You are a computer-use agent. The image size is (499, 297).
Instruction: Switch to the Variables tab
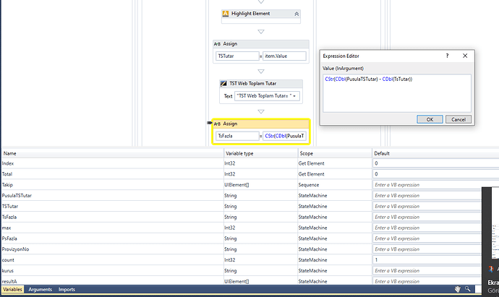click(13, 289)
